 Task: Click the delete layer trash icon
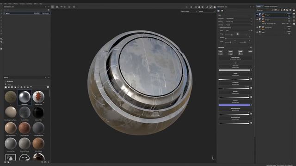[290, 10]
